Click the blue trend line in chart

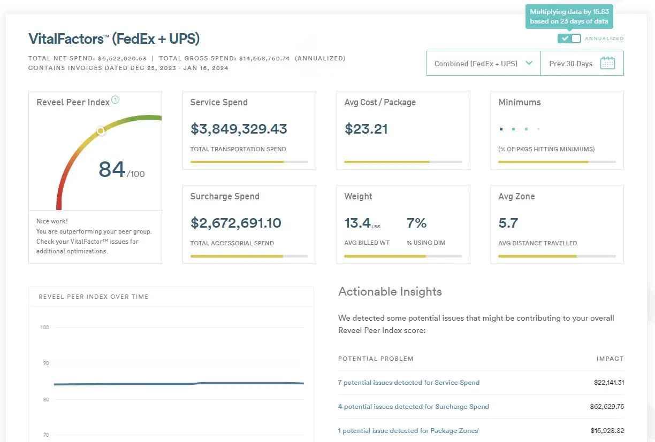coord(179,384)
